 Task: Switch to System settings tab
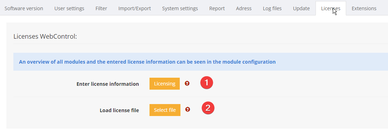click(180, 8)
